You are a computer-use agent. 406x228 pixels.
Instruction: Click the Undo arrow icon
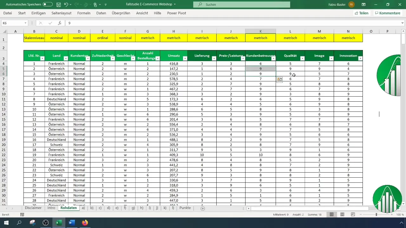tap(66, 4)
